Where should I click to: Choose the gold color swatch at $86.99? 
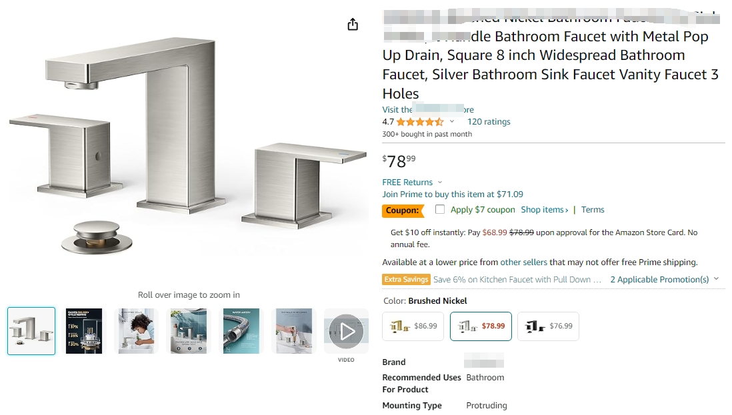[413, 326]
